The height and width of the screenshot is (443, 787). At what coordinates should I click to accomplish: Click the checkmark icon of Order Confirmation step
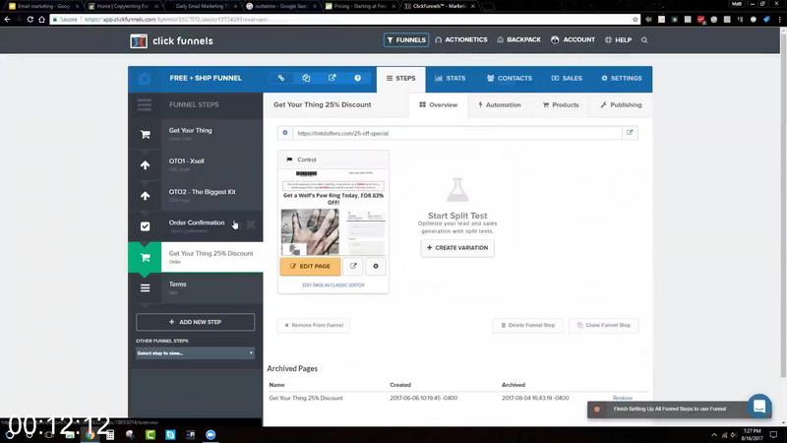click(145, 226)
